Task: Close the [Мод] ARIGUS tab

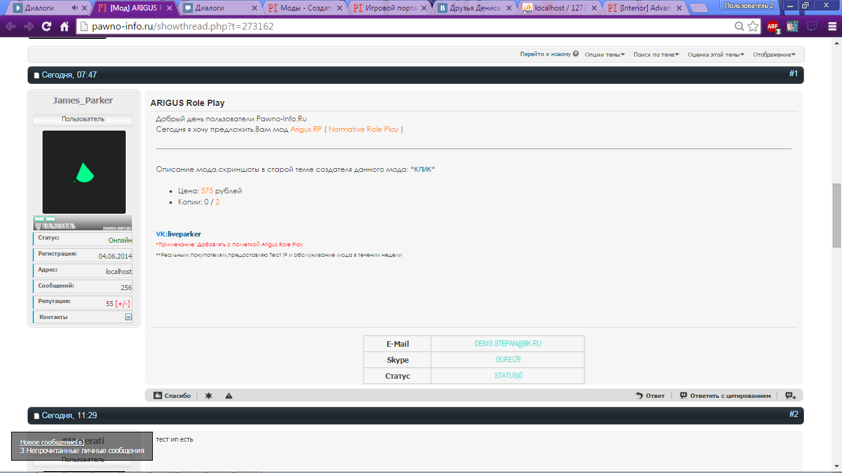Action: click(170, 8)
